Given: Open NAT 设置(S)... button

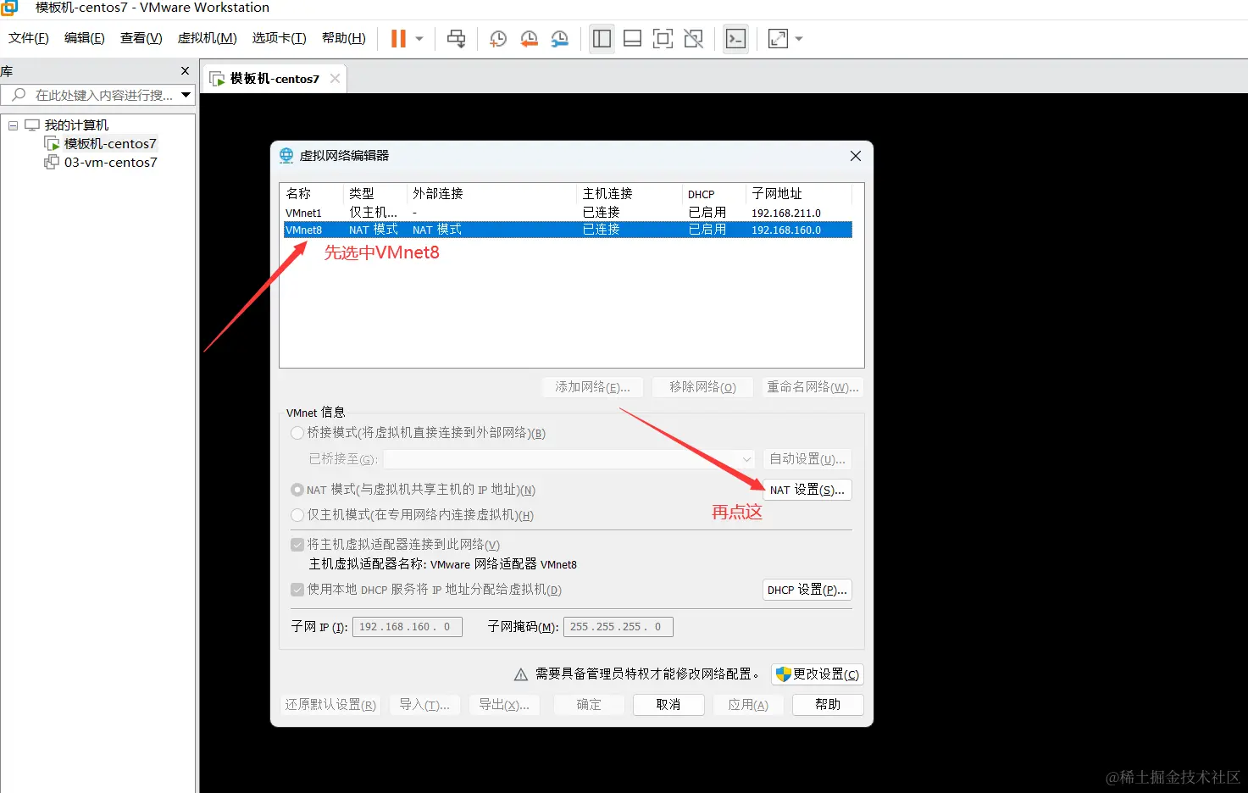Looking at the screenshot, I should coord(807,490).
